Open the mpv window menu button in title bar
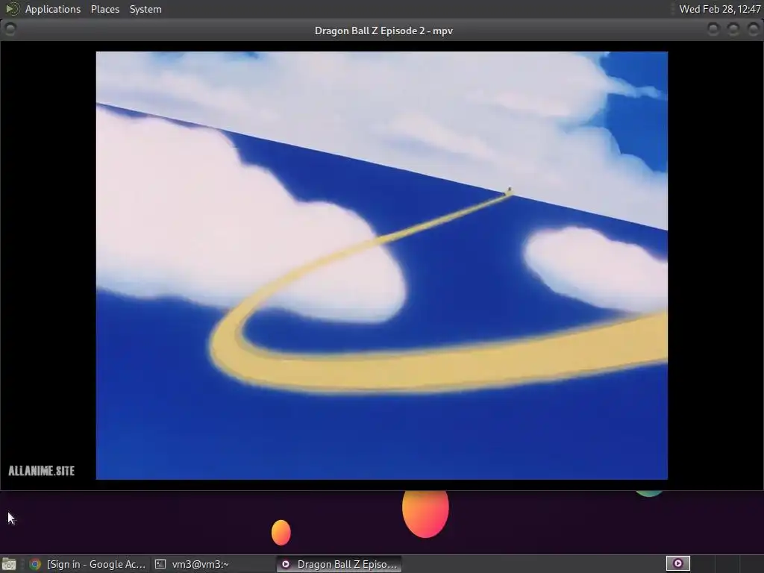Image resolution: width=764 pixels, height=573 pixels. point(10,30)
